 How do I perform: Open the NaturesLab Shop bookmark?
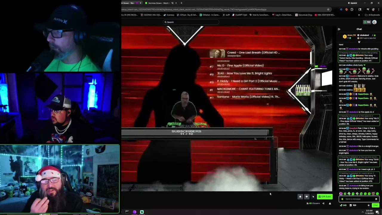click(x=304, y=15)
